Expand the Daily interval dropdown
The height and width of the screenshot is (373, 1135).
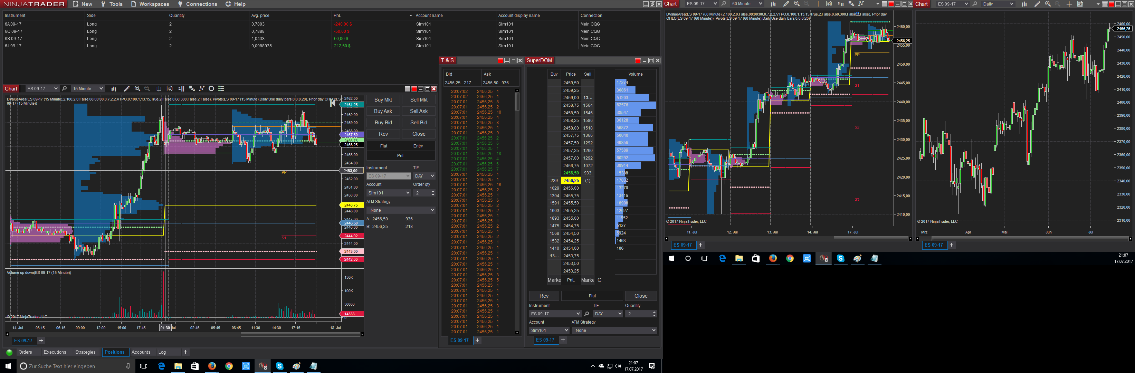point(999,4)
